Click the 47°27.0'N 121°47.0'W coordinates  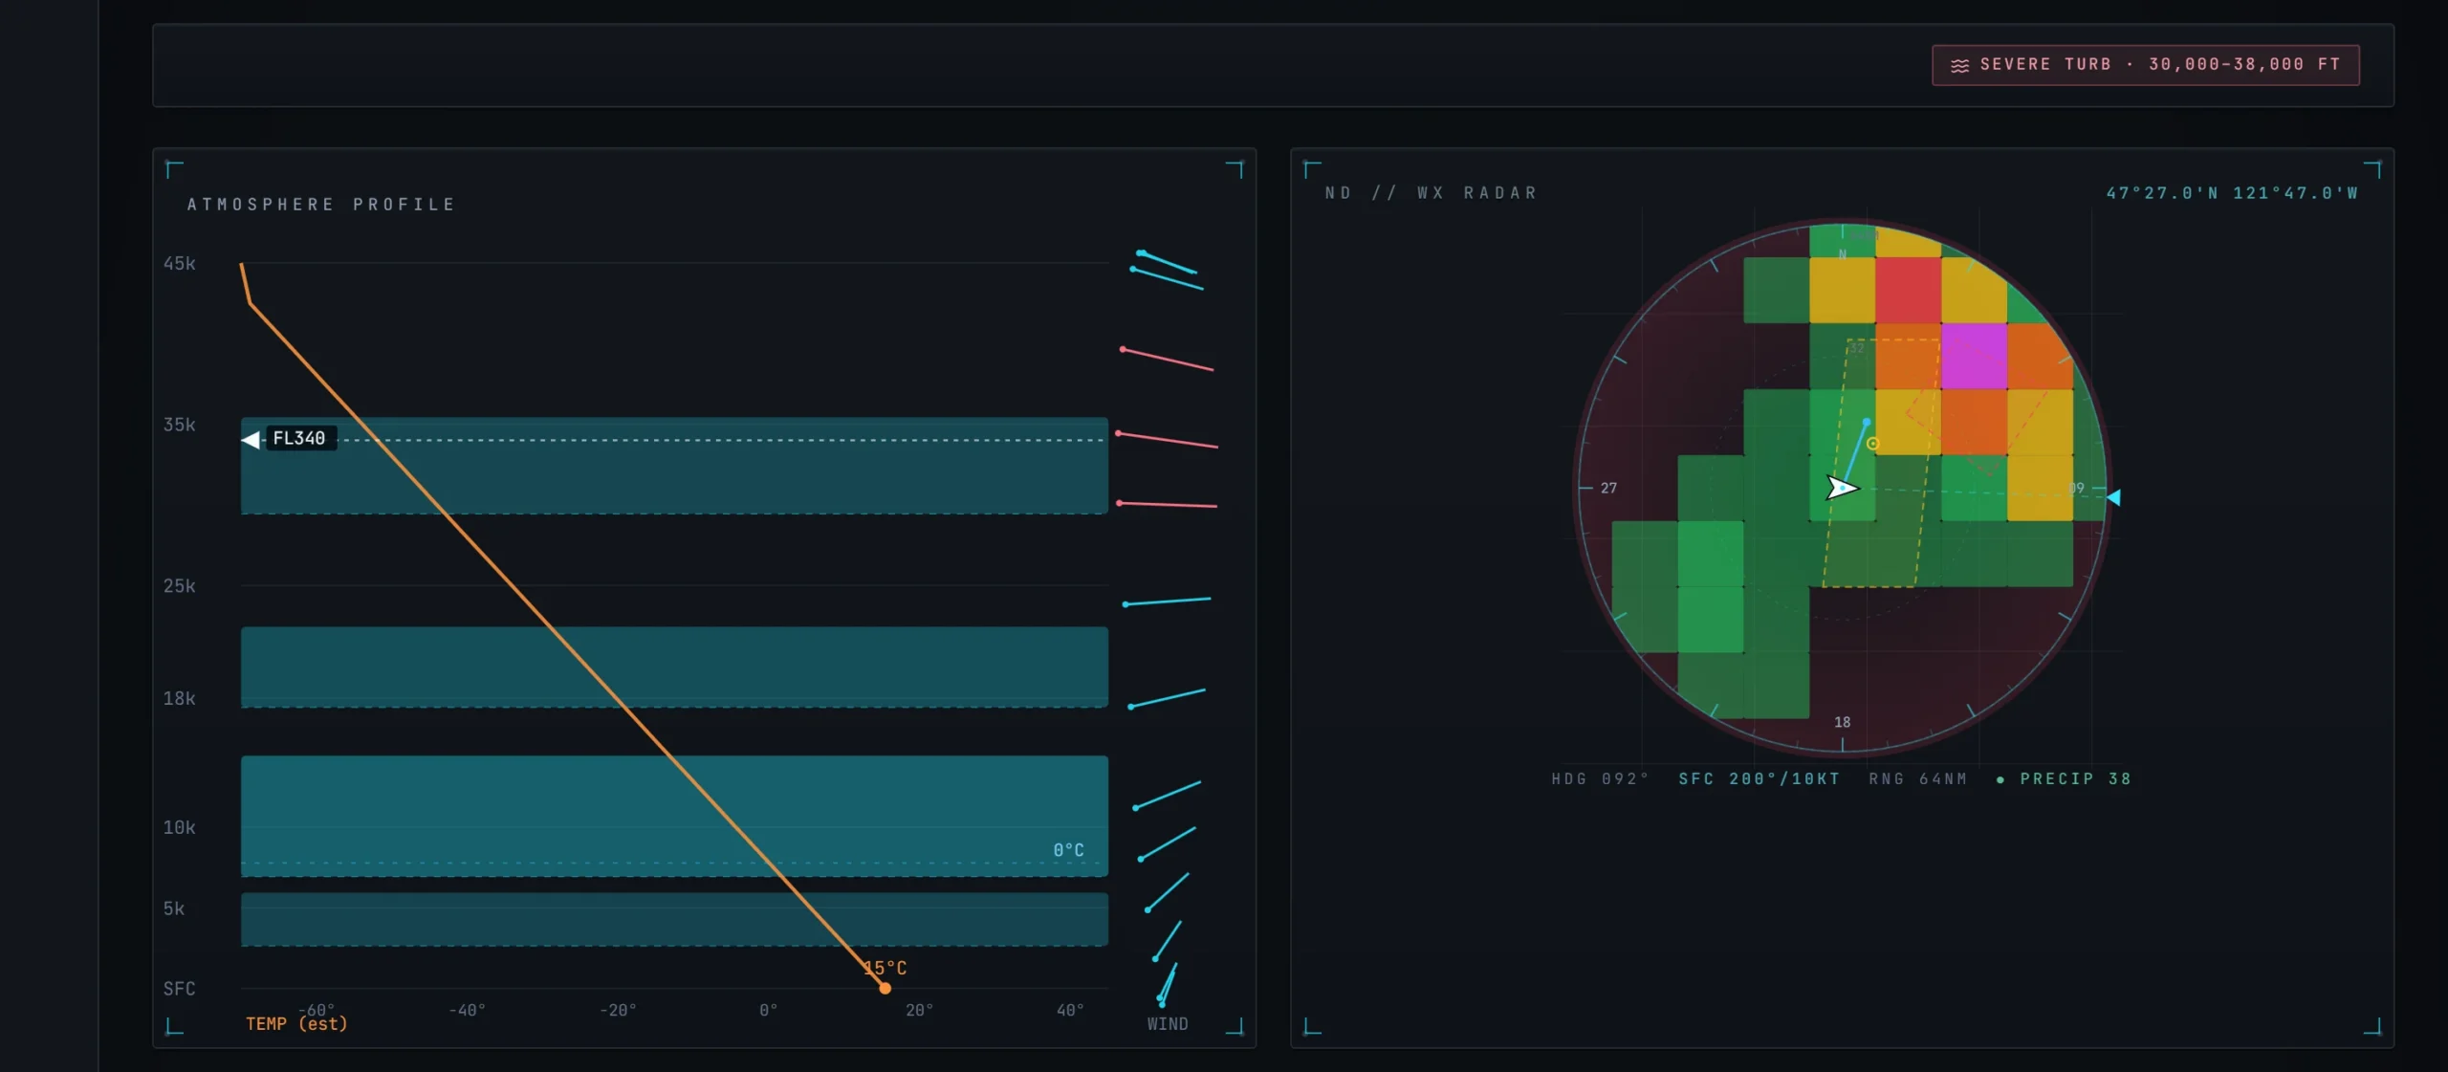[x=2232, y=193]
